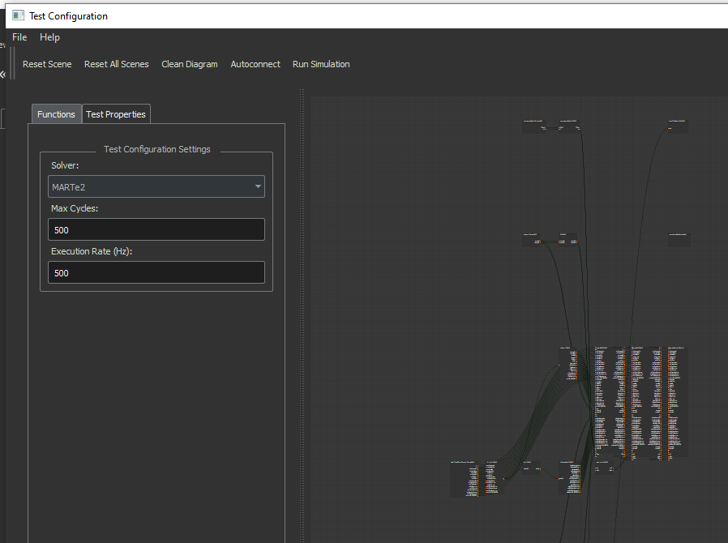Open the Solver dropdown showing MARTe2

[156, 186]
